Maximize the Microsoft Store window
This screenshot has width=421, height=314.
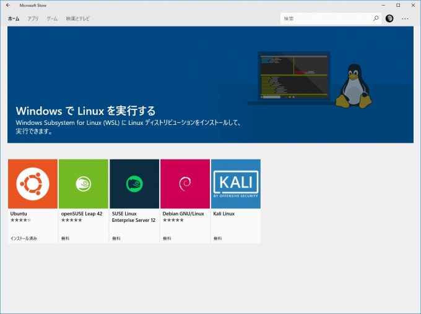tap(398, 5)
